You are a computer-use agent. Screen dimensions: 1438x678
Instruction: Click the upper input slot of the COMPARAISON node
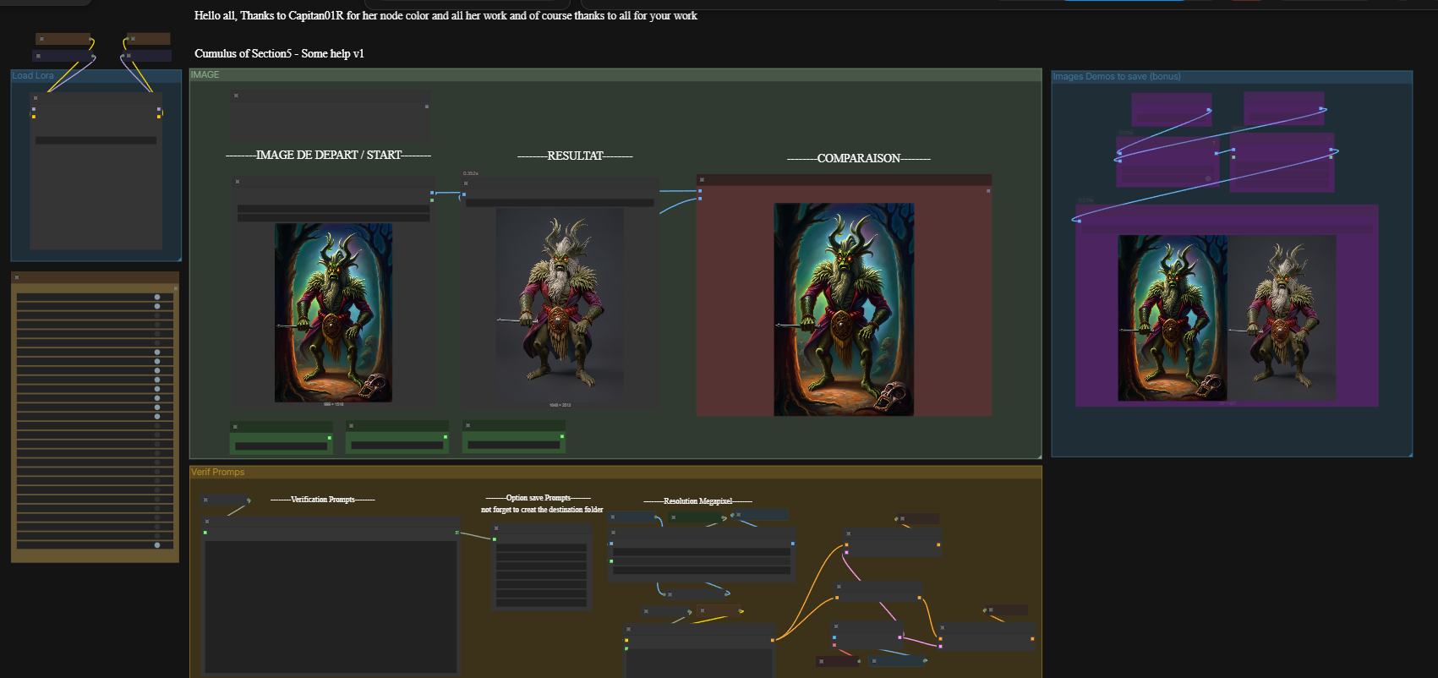(x=700, y=191)
